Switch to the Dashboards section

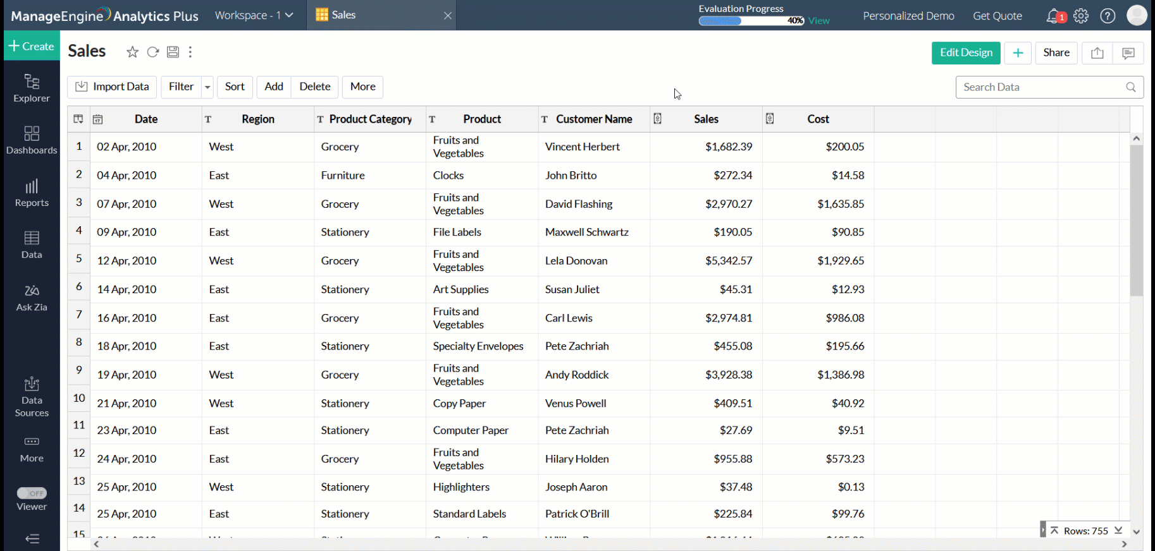tap(32, 140)
